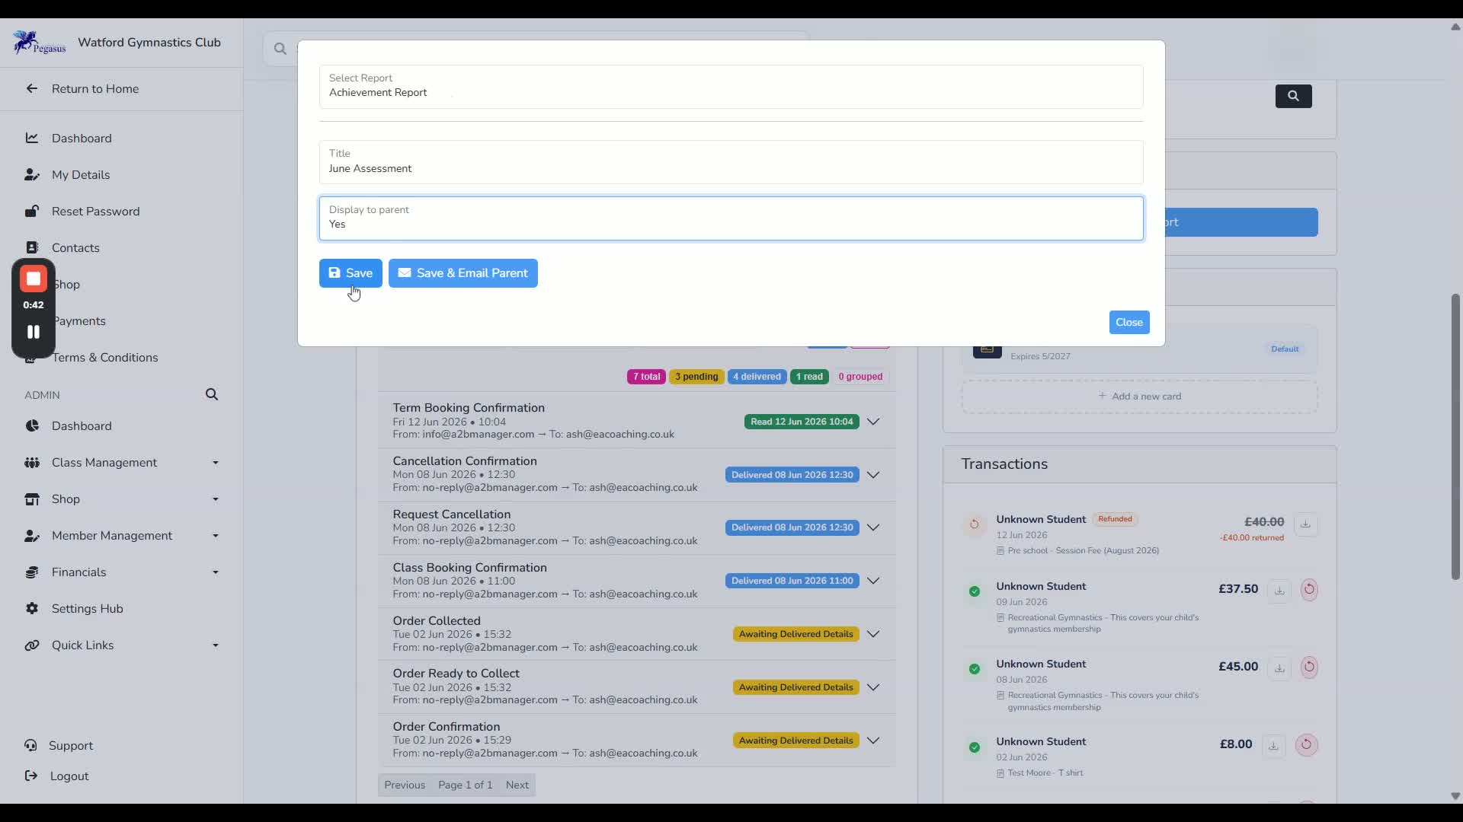Click the Support headset icon

[x=30, y=746]
